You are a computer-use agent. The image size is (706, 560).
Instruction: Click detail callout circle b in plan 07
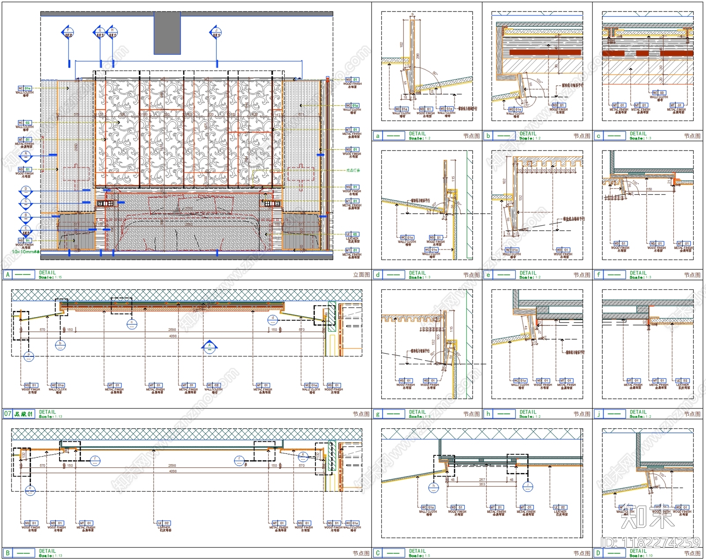[60, 345]
